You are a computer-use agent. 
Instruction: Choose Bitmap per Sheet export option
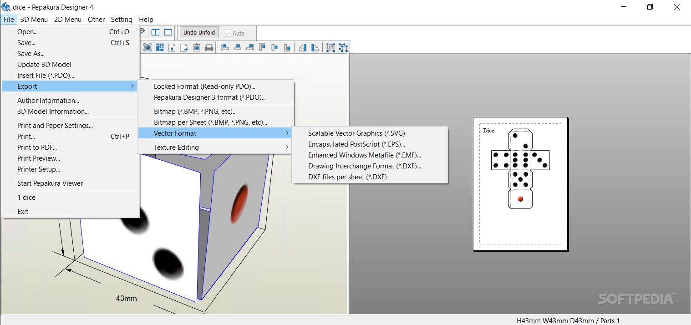tap(215, 122)
